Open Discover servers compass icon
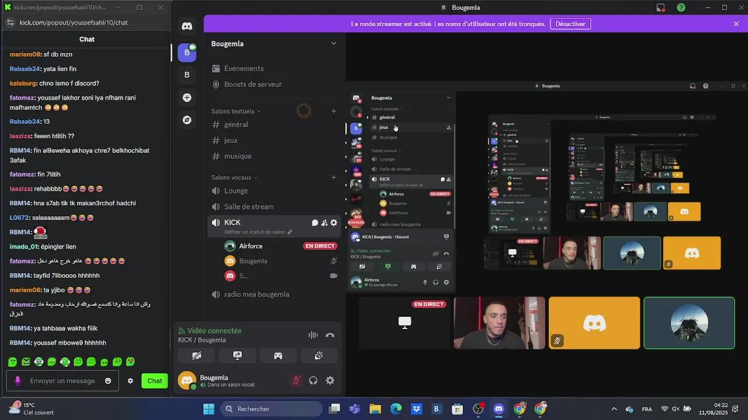 point(187,120)
